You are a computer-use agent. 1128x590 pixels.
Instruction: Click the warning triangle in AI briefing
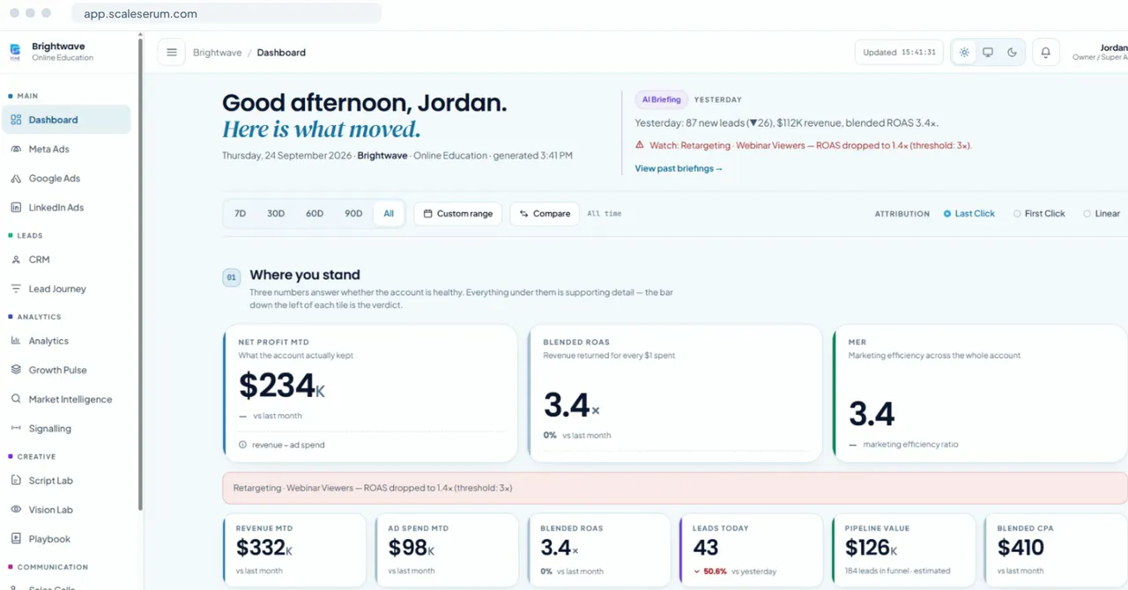click(x=640, y=145)
